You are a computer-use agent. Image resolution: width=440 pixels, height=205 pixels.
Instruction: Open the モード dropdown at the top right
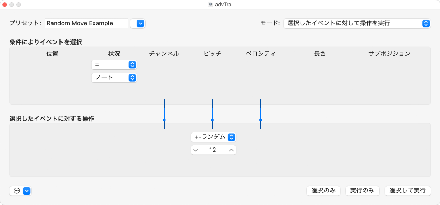point(357,23)
